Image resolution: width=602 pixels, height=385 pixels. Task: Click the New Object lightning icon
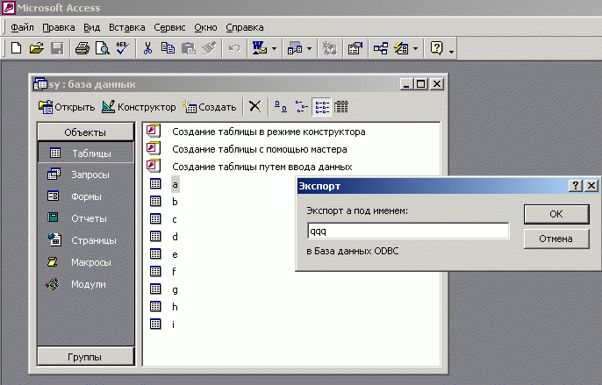[x=401, y=48]
